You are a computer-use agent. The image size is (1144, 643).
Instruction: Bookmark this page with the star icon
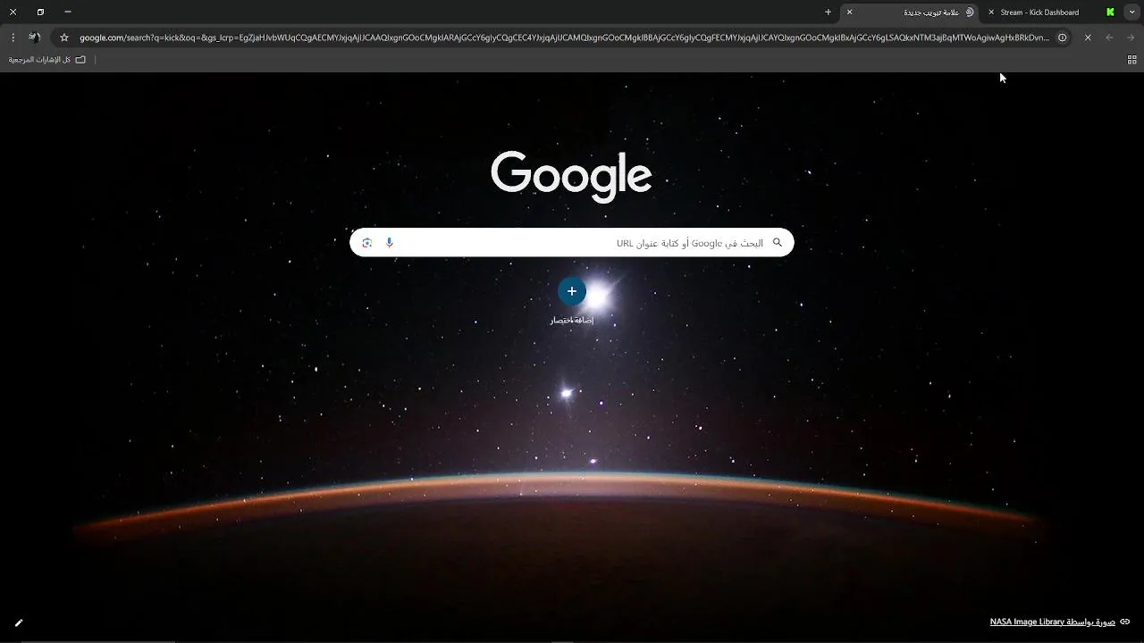coord(64,38)
